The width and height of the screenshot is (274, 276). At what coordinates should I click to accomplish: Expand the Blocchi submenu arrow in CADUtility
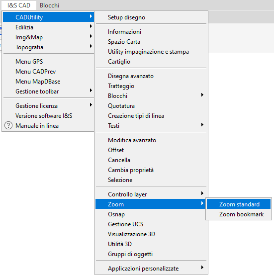202,95
